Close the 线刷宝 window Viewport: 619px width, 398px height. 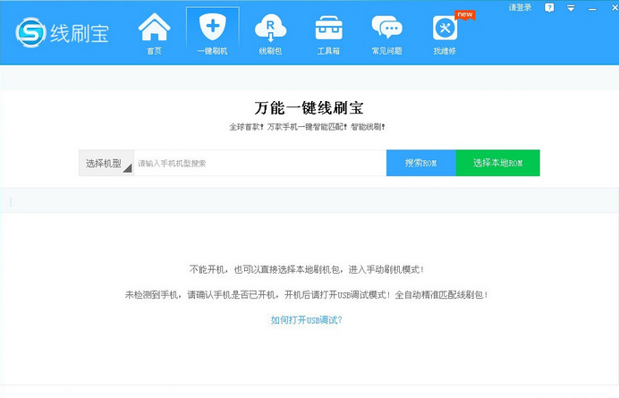615,8
